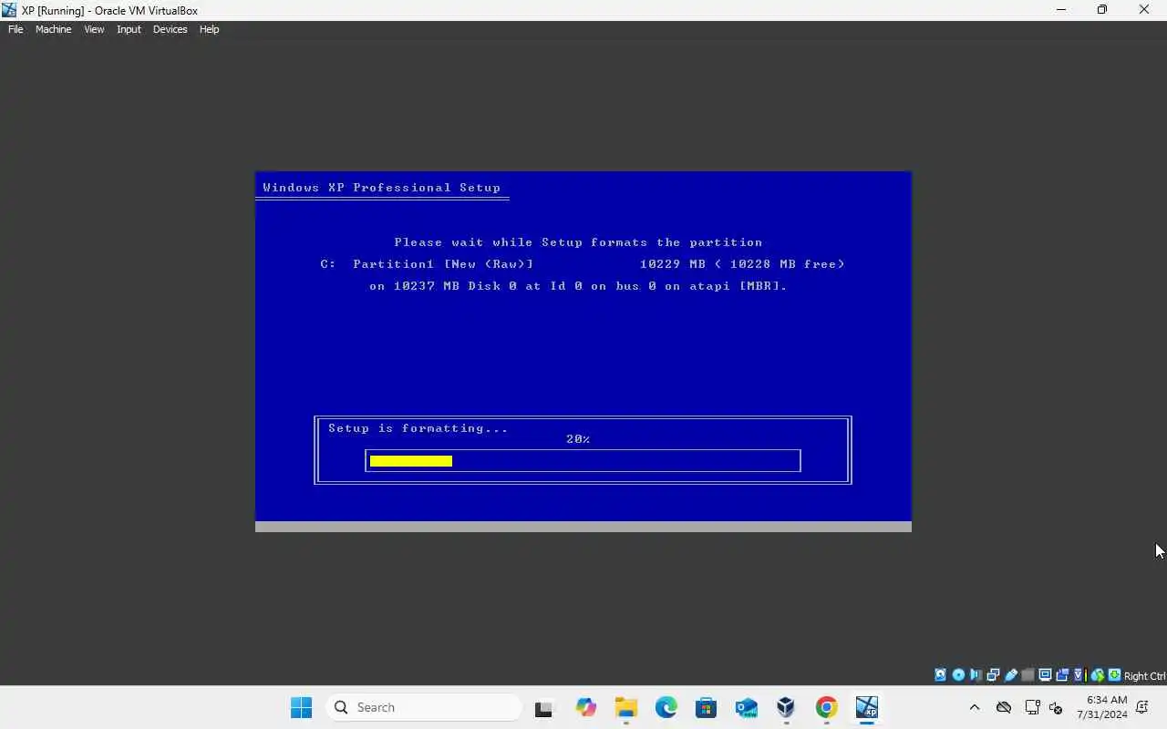Viewport: 1167px width, 729px height.
Task: Select the running XP VM taskbar icon
Action: (x=866, y=707)
